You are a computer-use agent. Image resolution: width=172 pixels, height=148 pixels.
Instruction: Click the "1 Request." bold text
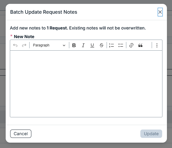point(57,28)
